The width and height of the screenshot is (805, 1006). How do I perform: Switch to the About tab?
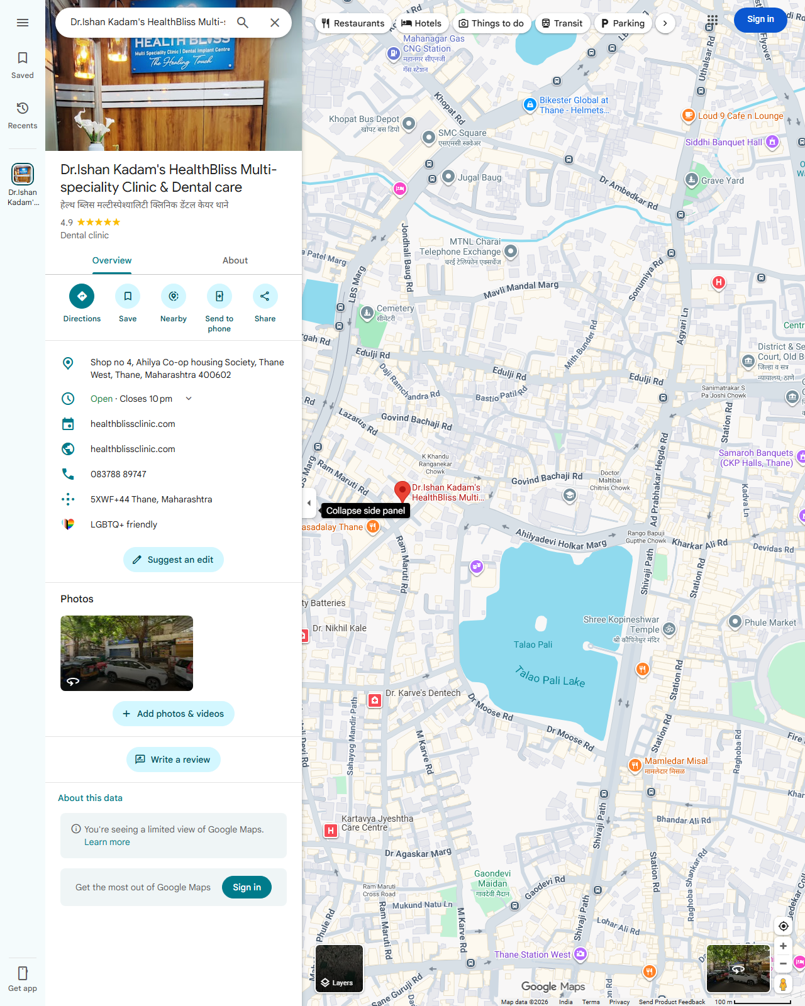pos(235,261)
